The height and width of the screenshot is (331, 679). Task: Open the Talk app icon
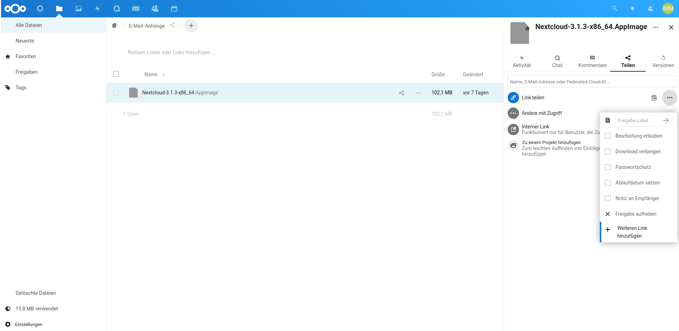(117, 9)
